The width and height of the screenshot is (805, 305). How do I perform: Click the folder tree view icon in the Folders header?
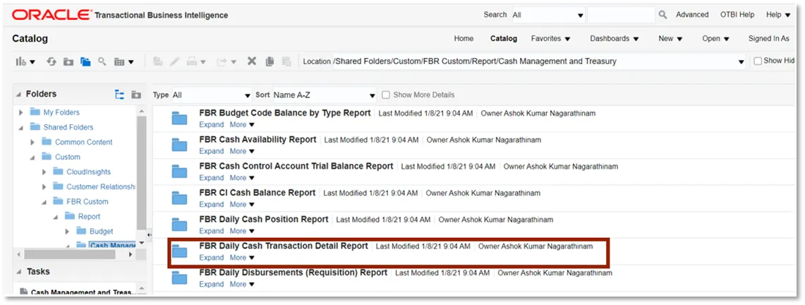click(119, 95)
